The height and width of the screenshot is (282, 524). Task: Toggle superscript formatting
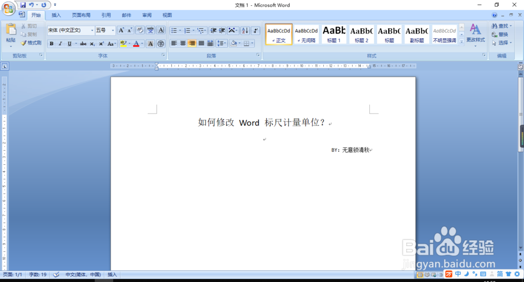coord(101,44)
